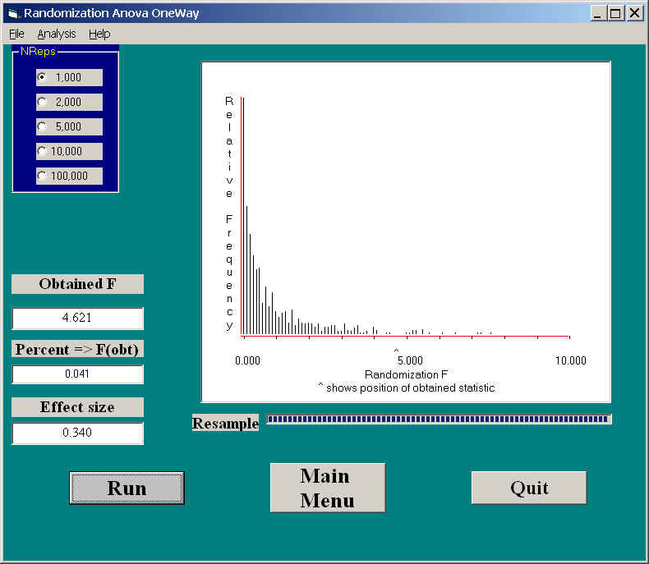The width and height of the screenshot is (649, 564).
Task: Click the Effect size value field
Action: pos(77,433)
